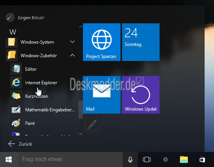Click the W letter heading
The image size is (214, 167).
13,32
